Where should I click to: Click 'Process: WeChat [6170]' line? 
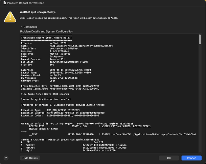[x=44, y=43]
